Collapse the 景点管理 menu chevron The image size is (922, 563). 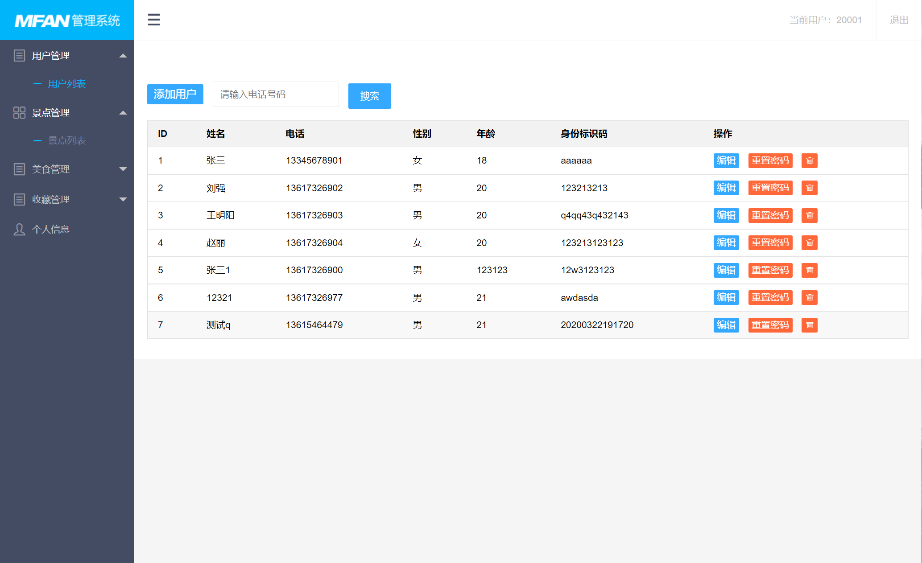click(123, 113)
